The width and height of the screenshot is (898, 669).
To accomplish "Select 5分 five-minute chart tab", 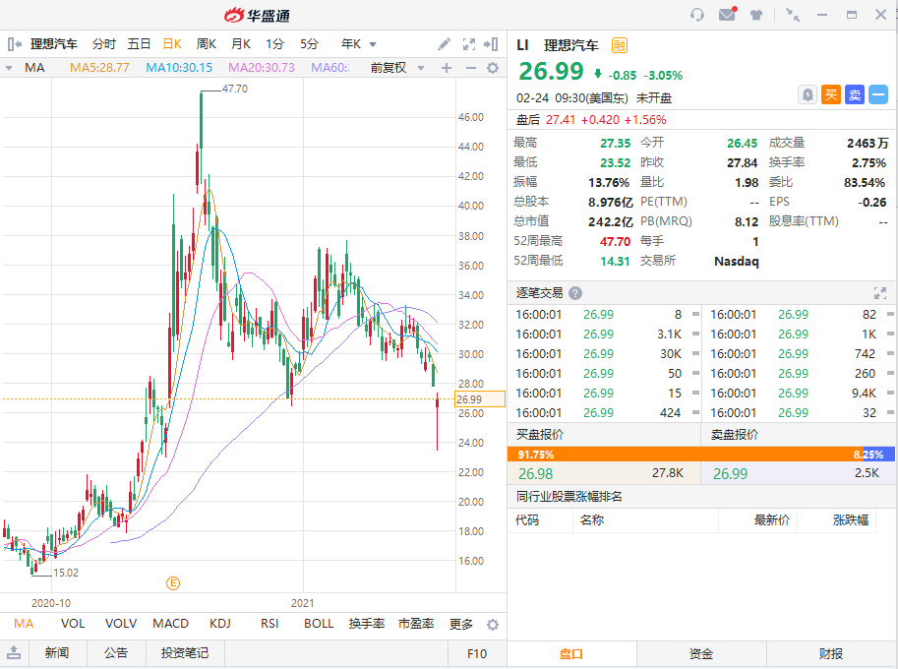I will pyautogui.click(x=309, y=44).
